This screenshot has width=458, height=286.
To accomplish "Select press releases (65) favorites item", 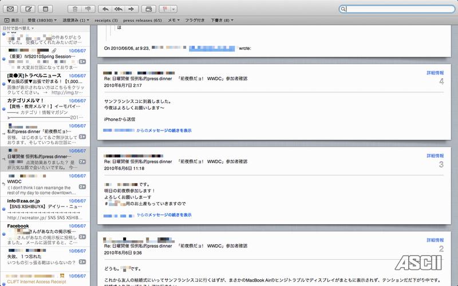I will (x=142, y=20).
